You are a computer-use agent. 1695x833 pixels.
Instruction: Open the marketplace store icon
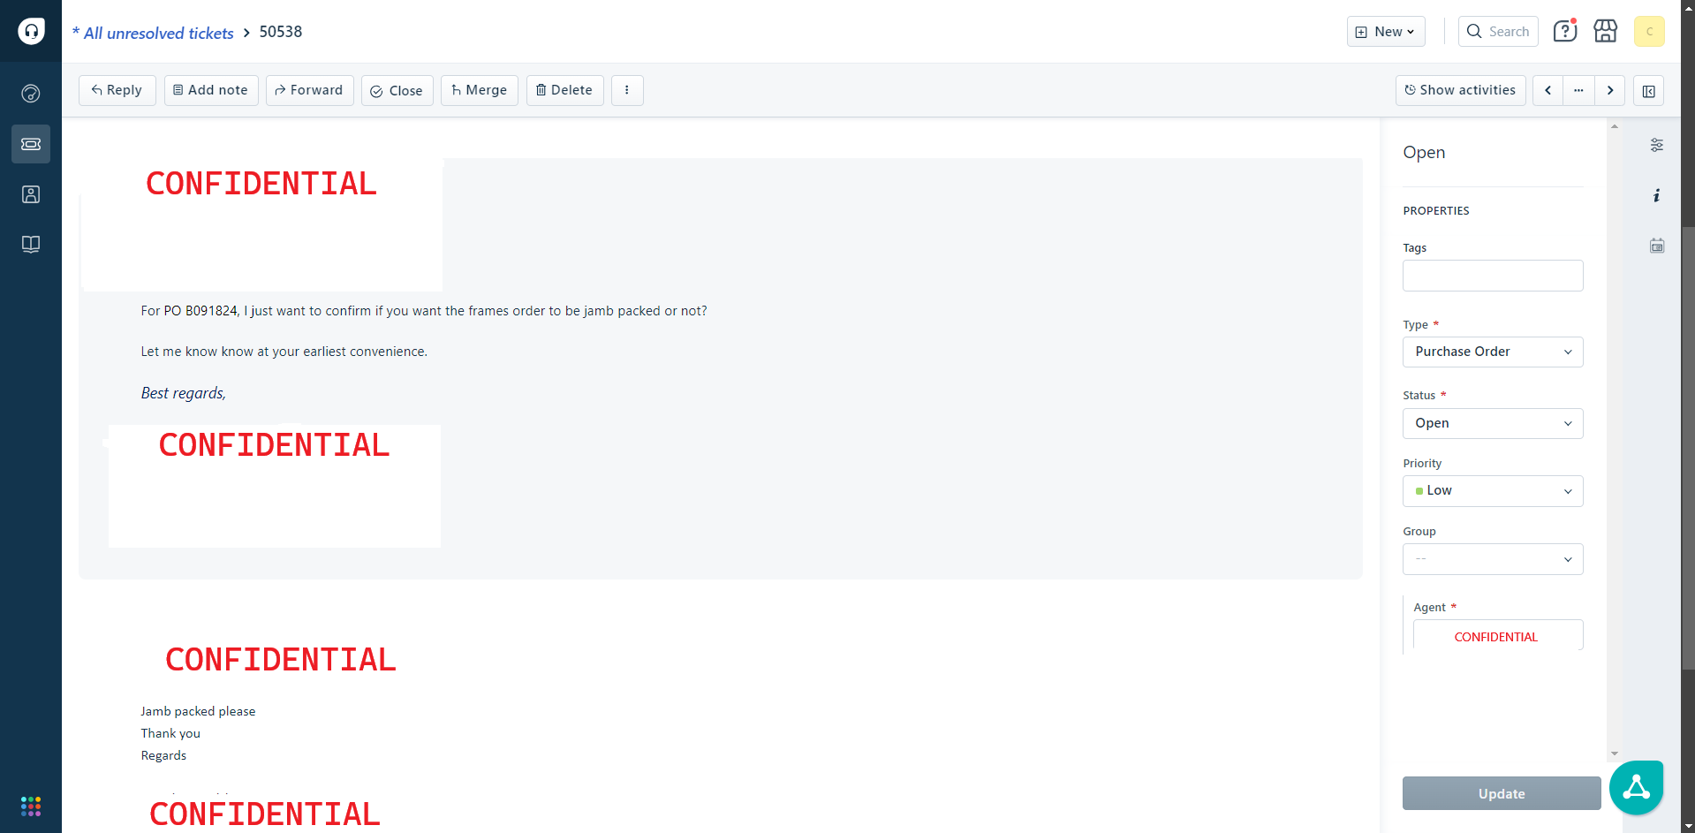click(x=1606, y=31)
